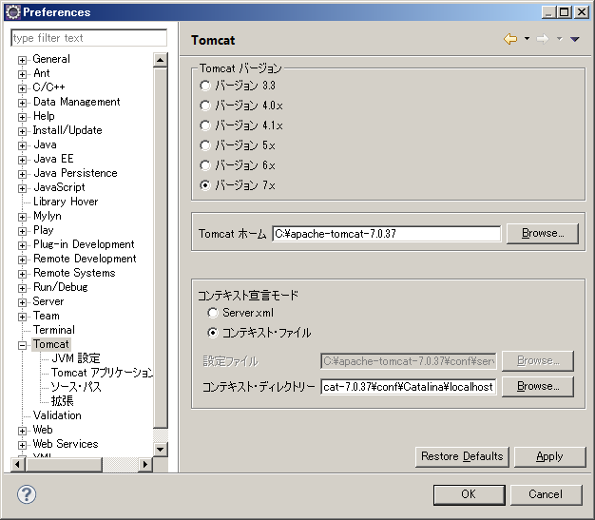Viewport: 595px width, 520px height.
Task: Select JavaScript in the tree
Action: coord(59,187)
